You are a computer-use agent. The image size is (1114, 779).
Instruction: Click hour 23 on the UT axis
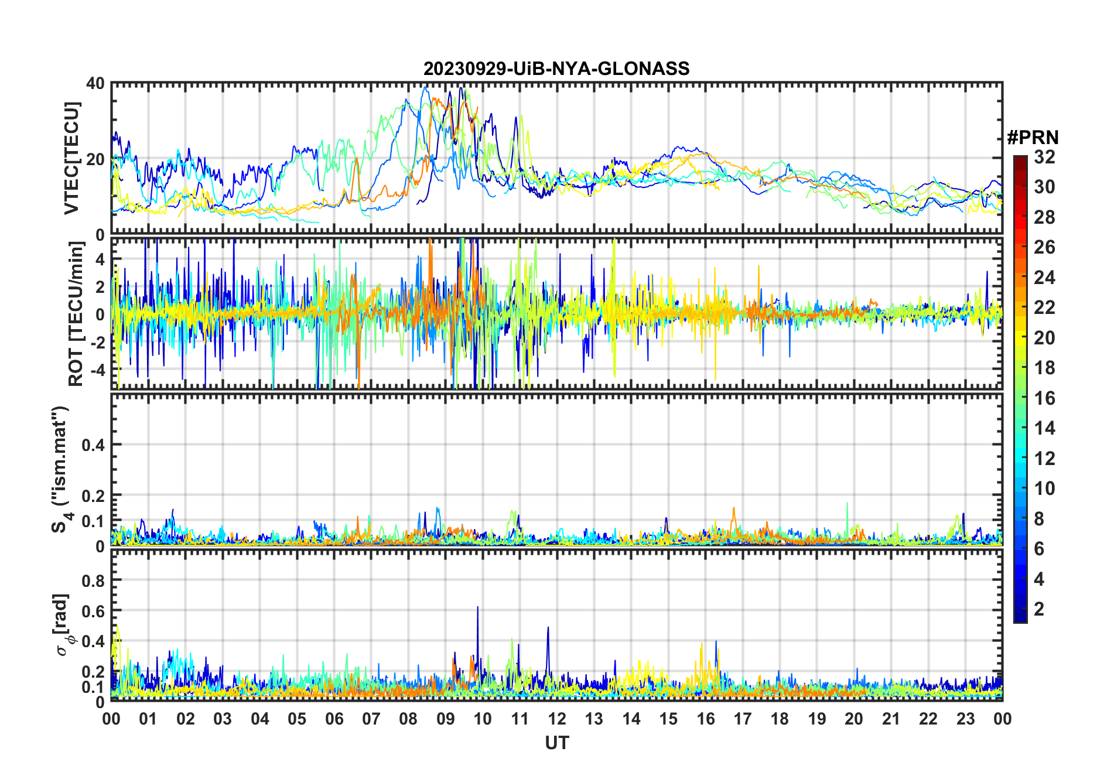(x=965, y=719)
